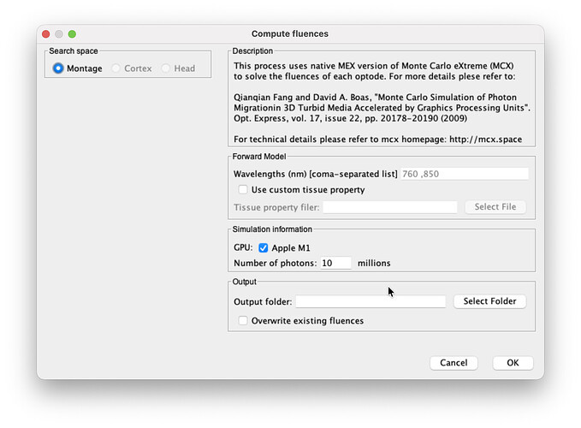The height and width of the screenshot is (428, 581).
Task: Click the Output folder text field
Action: (x=371, y=301)
